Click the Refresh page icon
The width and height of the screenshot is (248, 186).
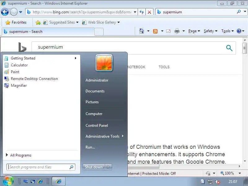(x=142, y=12)
